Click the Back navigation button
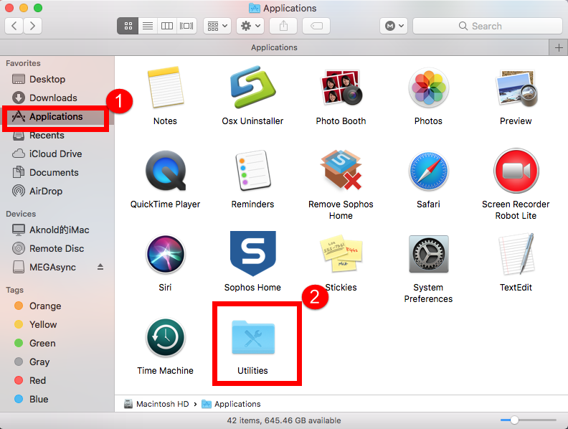This screenshot has height=429, width=568. [x=14, y=26]
